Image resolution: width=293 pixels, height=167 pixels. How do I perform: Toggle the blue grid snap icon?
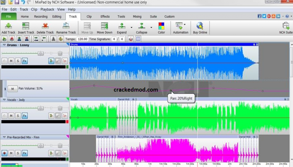[x=138, y=39]
